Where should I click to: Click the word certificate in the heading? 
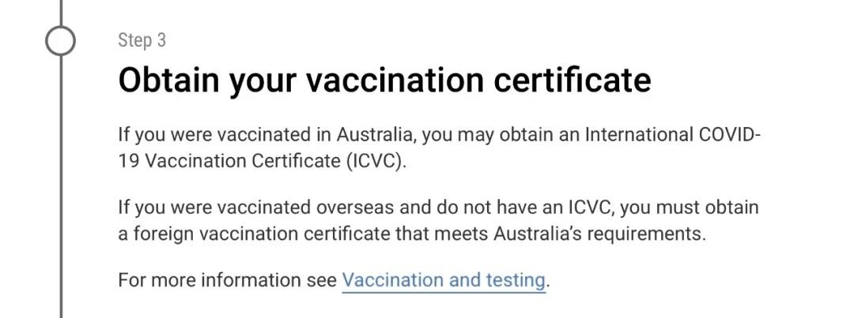[572, 80]
